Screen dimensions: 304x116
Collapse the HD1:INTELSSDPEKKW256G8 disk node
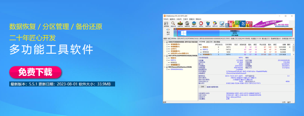(x=165, y=55)
